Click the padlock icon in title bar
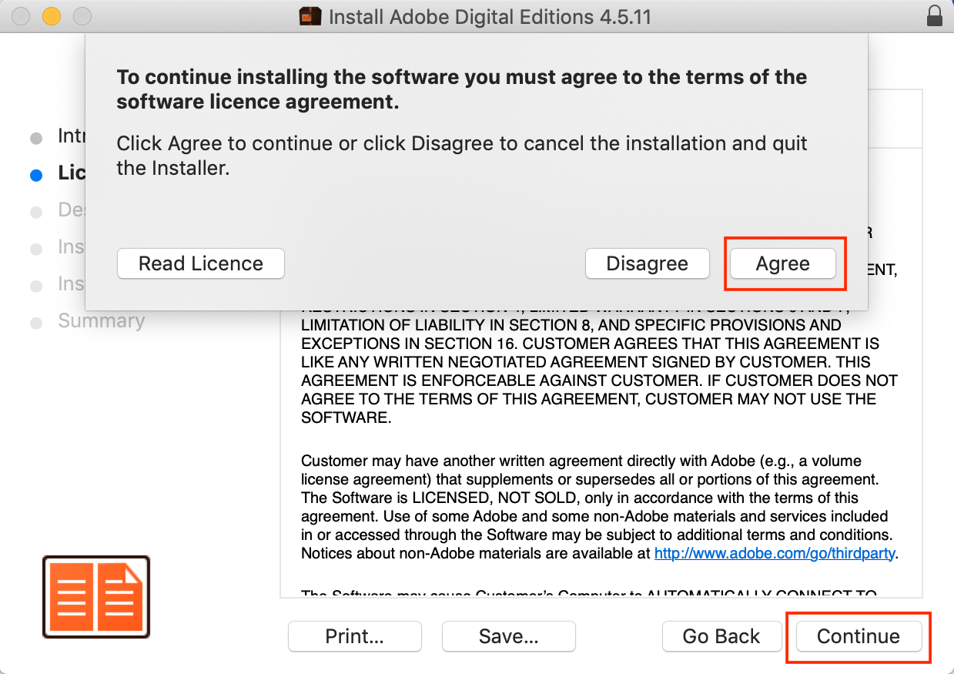The width and height of the screenshot is (954, 674). point(935,16)
